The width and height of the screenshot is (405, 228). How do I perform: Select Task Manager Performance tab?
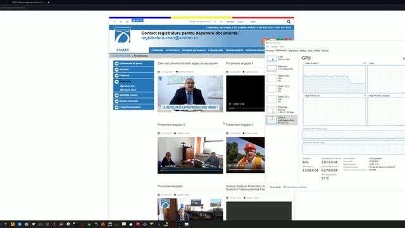coord(281,51)
